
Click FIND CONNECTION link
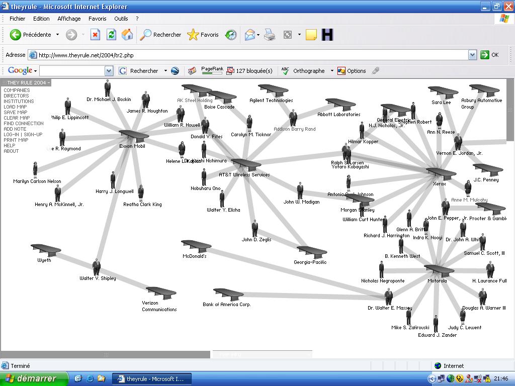tap(24, 124)
